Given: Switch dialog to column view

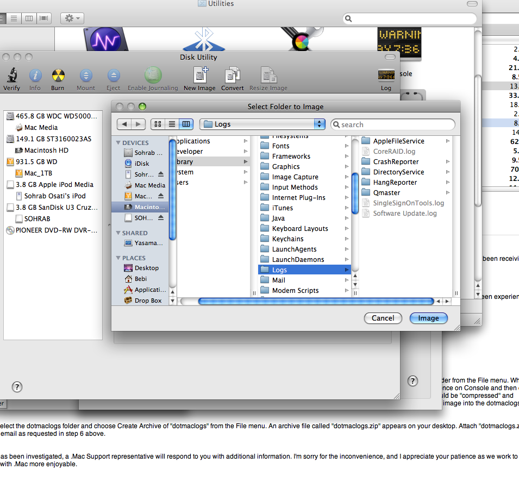Looking at the screenshot, I should click(x=186, y=124).
